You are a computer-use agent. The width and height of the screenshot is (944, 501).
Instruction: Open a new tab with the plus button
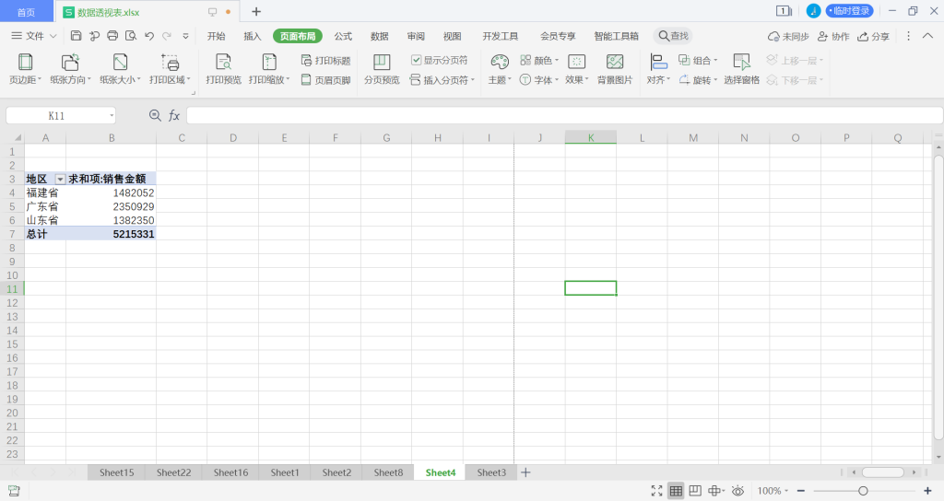point(256,11)
